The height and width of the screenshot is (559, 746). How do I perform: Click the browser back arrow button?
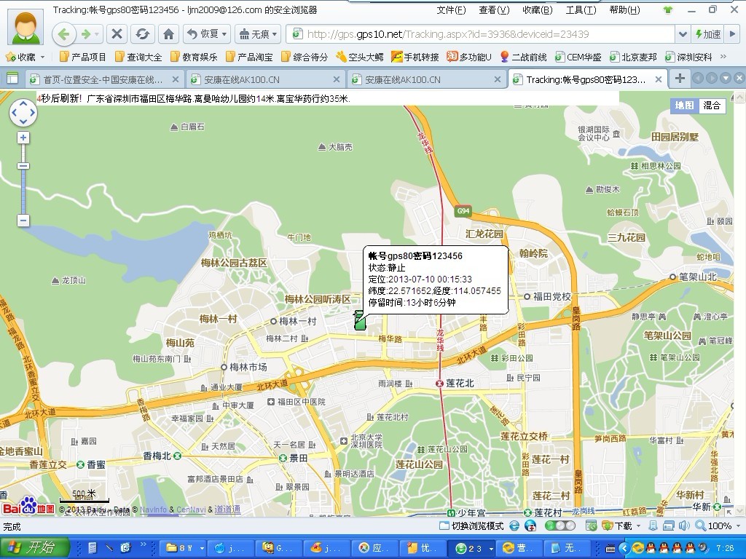pyautogui.click(x=64, y=34)
